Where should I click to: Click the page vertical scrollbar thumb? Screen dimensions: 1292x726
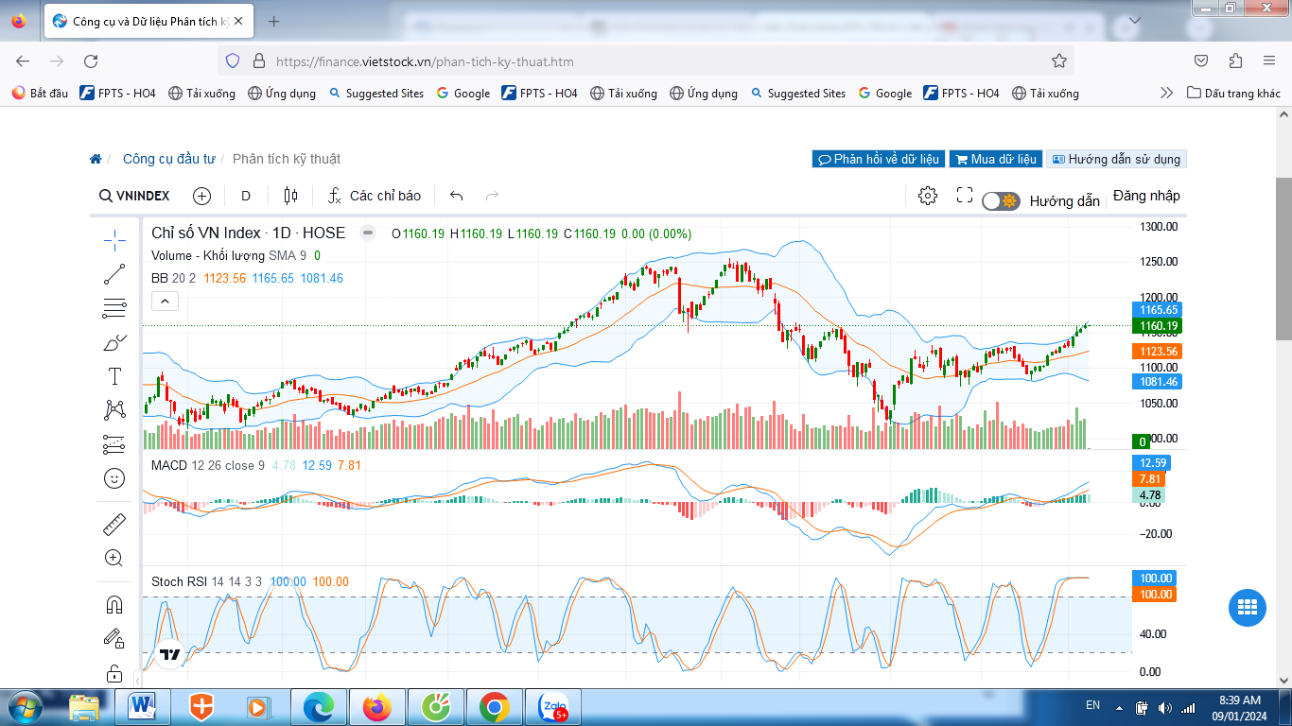tap(1283, 259)
